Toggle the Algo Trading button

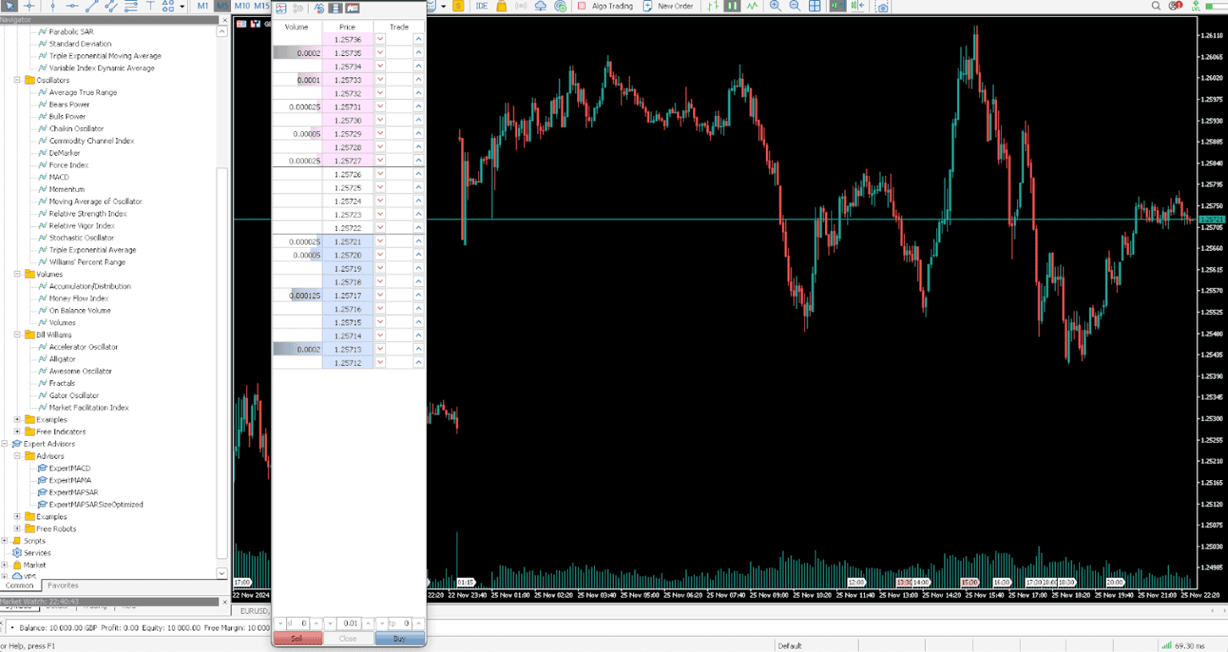pyautogui.click(x=605, y=6)
